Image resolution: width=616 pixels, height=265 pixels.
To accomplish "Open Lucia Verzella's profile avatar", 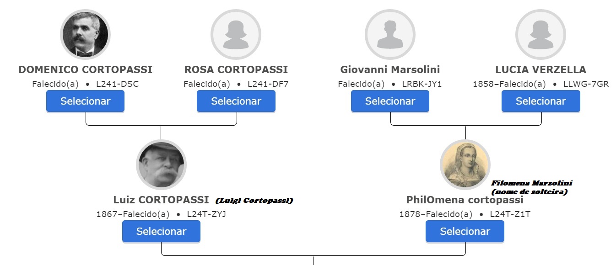I will [x=540, y=33].
